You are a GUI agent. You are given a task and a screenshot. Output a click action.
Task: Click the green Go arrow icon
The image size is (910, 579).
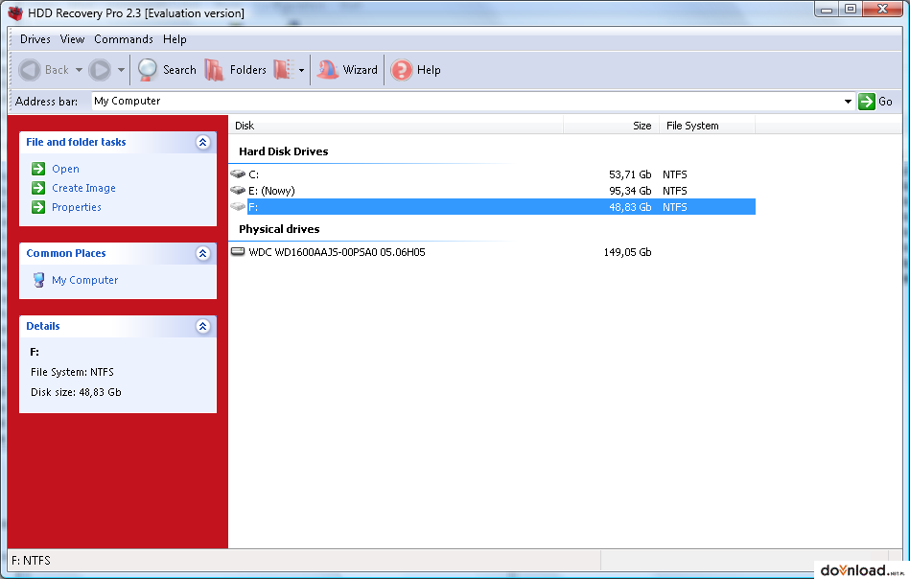pyautogui.click(x=867, y=102)
